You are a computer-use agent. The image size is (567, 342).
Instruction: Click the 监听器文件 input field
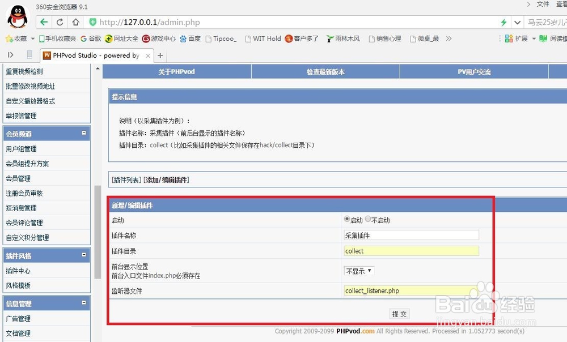pyautogui.click(x=411, y=290)
